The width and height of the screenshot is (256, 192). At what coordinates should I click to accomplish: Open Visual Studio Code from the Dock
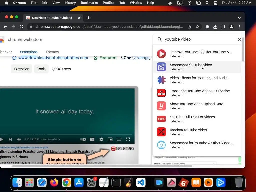pos(141,182)
